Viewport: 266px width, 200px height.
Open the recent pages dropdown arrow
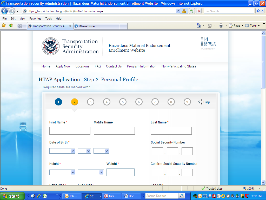17,11
